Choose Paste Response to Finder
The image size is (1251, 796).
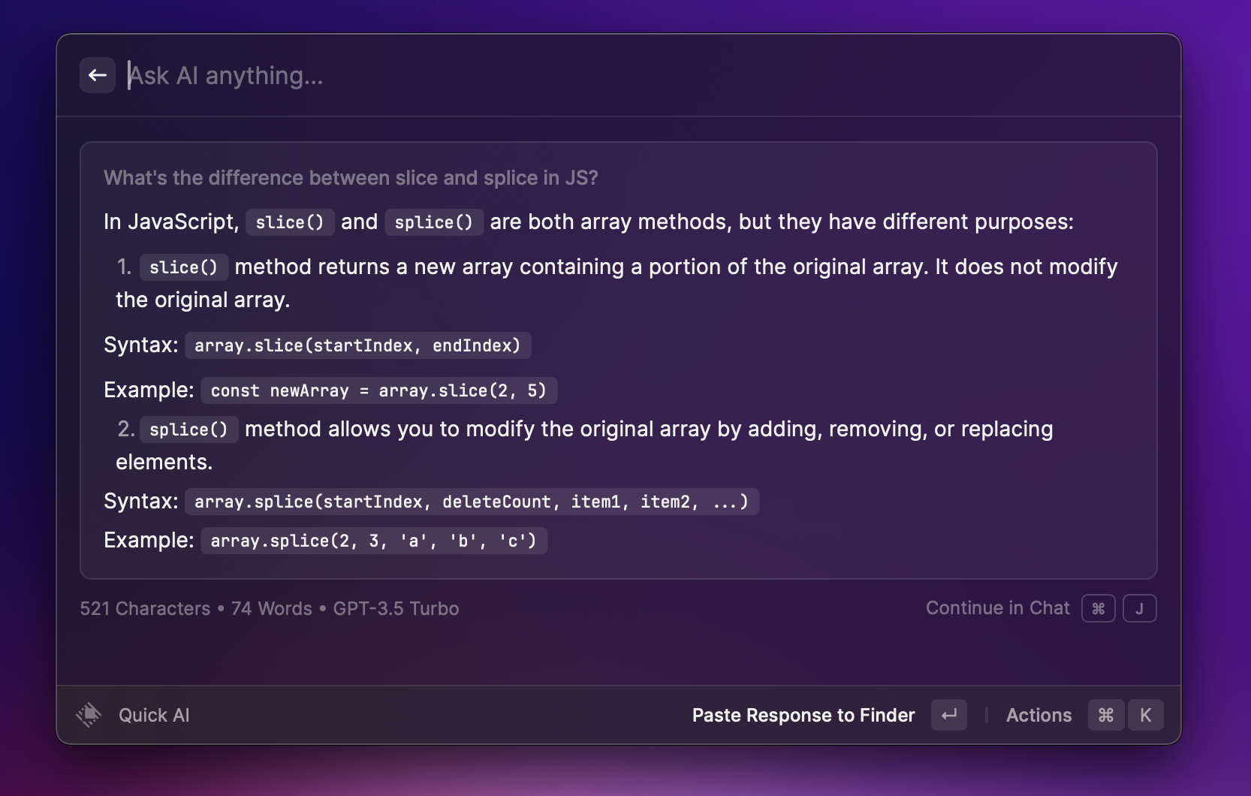[x=803, y=715]
